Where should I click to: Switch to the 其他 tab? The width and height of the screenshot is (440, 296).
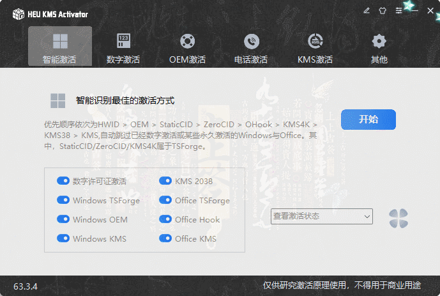click(379, 46)
